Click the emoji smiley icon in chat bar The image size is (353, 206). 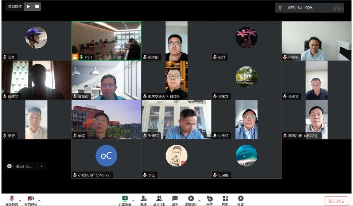click(9, 166)
